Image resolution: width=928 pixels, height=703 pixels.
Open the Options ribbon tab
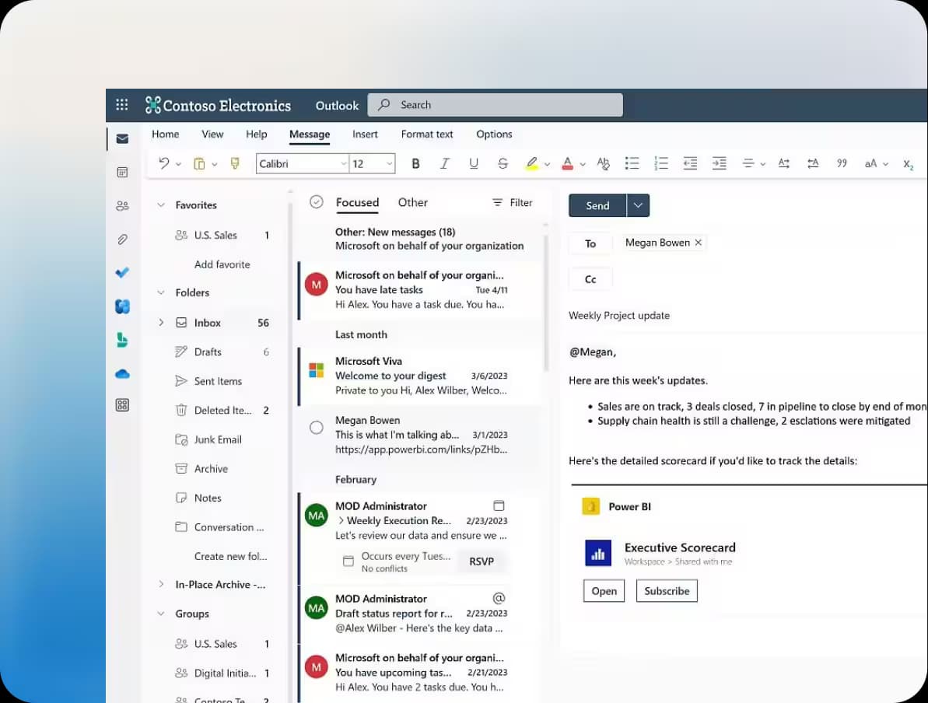click(494, 135)
